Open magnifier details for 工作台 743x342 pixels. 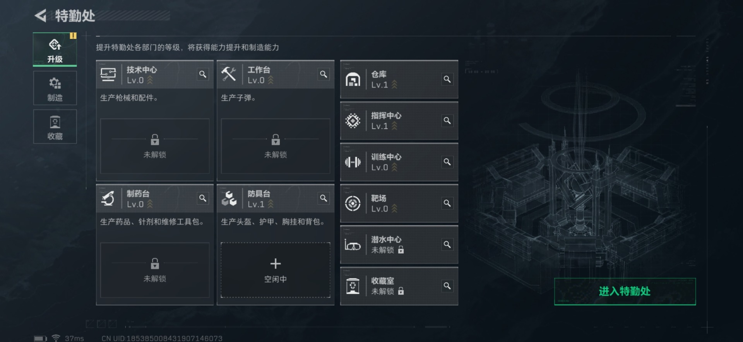point(324,74)
